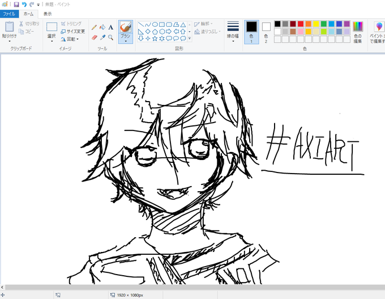The width and height of the screenshot is (385, 299).
Task: Click the サイズ変更 resize button
Action: point(73,31)
